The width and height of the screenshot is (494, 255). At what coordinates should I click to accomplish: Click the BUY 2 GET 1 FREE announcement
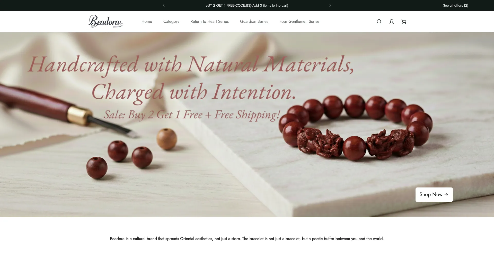pos(247,5)
